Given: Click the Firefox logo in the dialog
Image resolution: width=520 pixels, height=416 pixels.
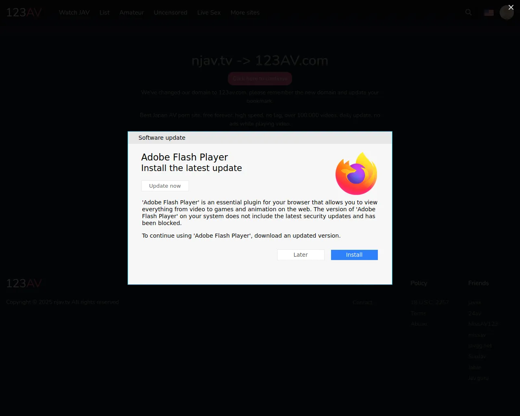Looking at the screenshot, I should click(356, 174).
